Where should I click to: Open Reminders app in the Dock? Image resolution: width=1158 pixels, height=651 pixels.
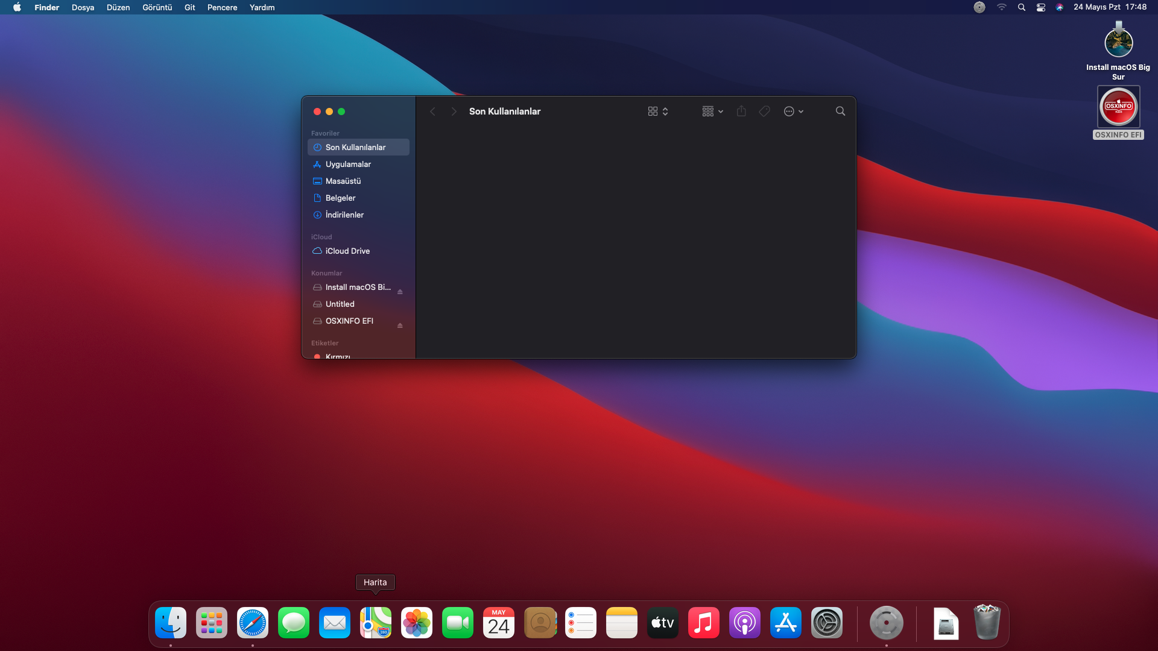pos(581,623)
